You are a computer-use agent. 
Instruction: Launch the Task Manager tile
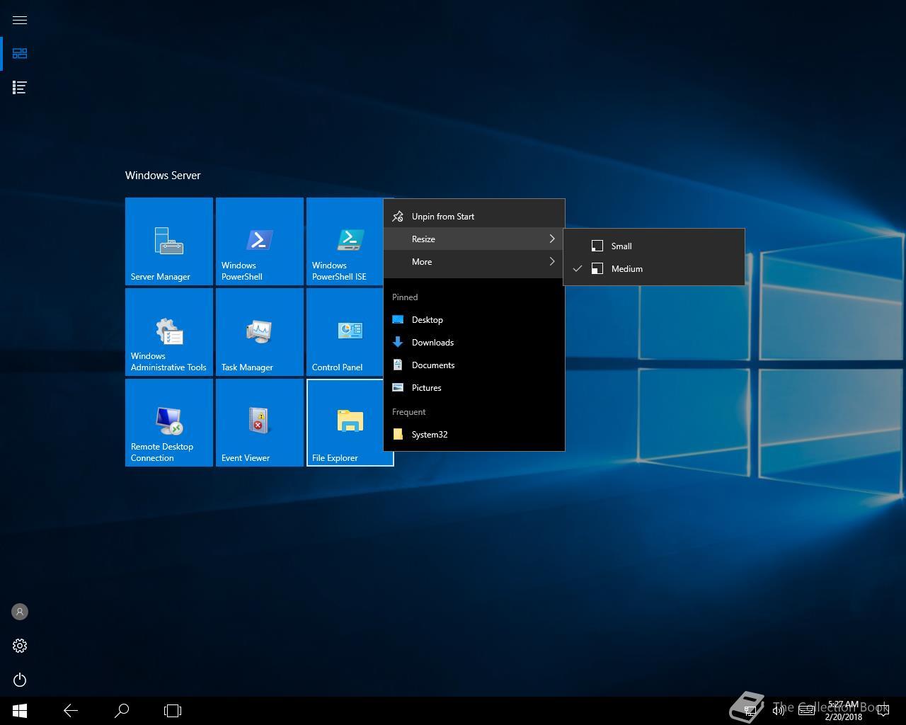click(259, 331)
